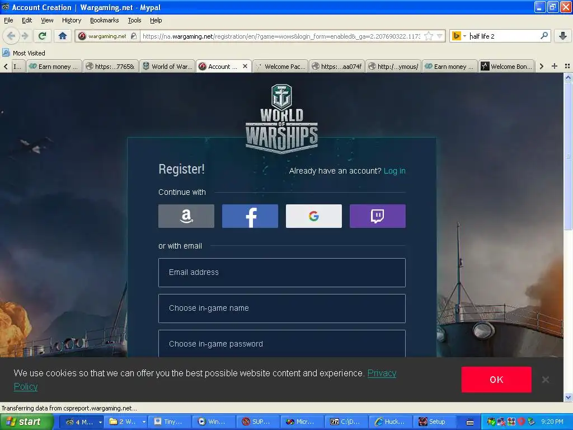
Task: Focus the Choose in-game password field
Action: tap(282, 344)
